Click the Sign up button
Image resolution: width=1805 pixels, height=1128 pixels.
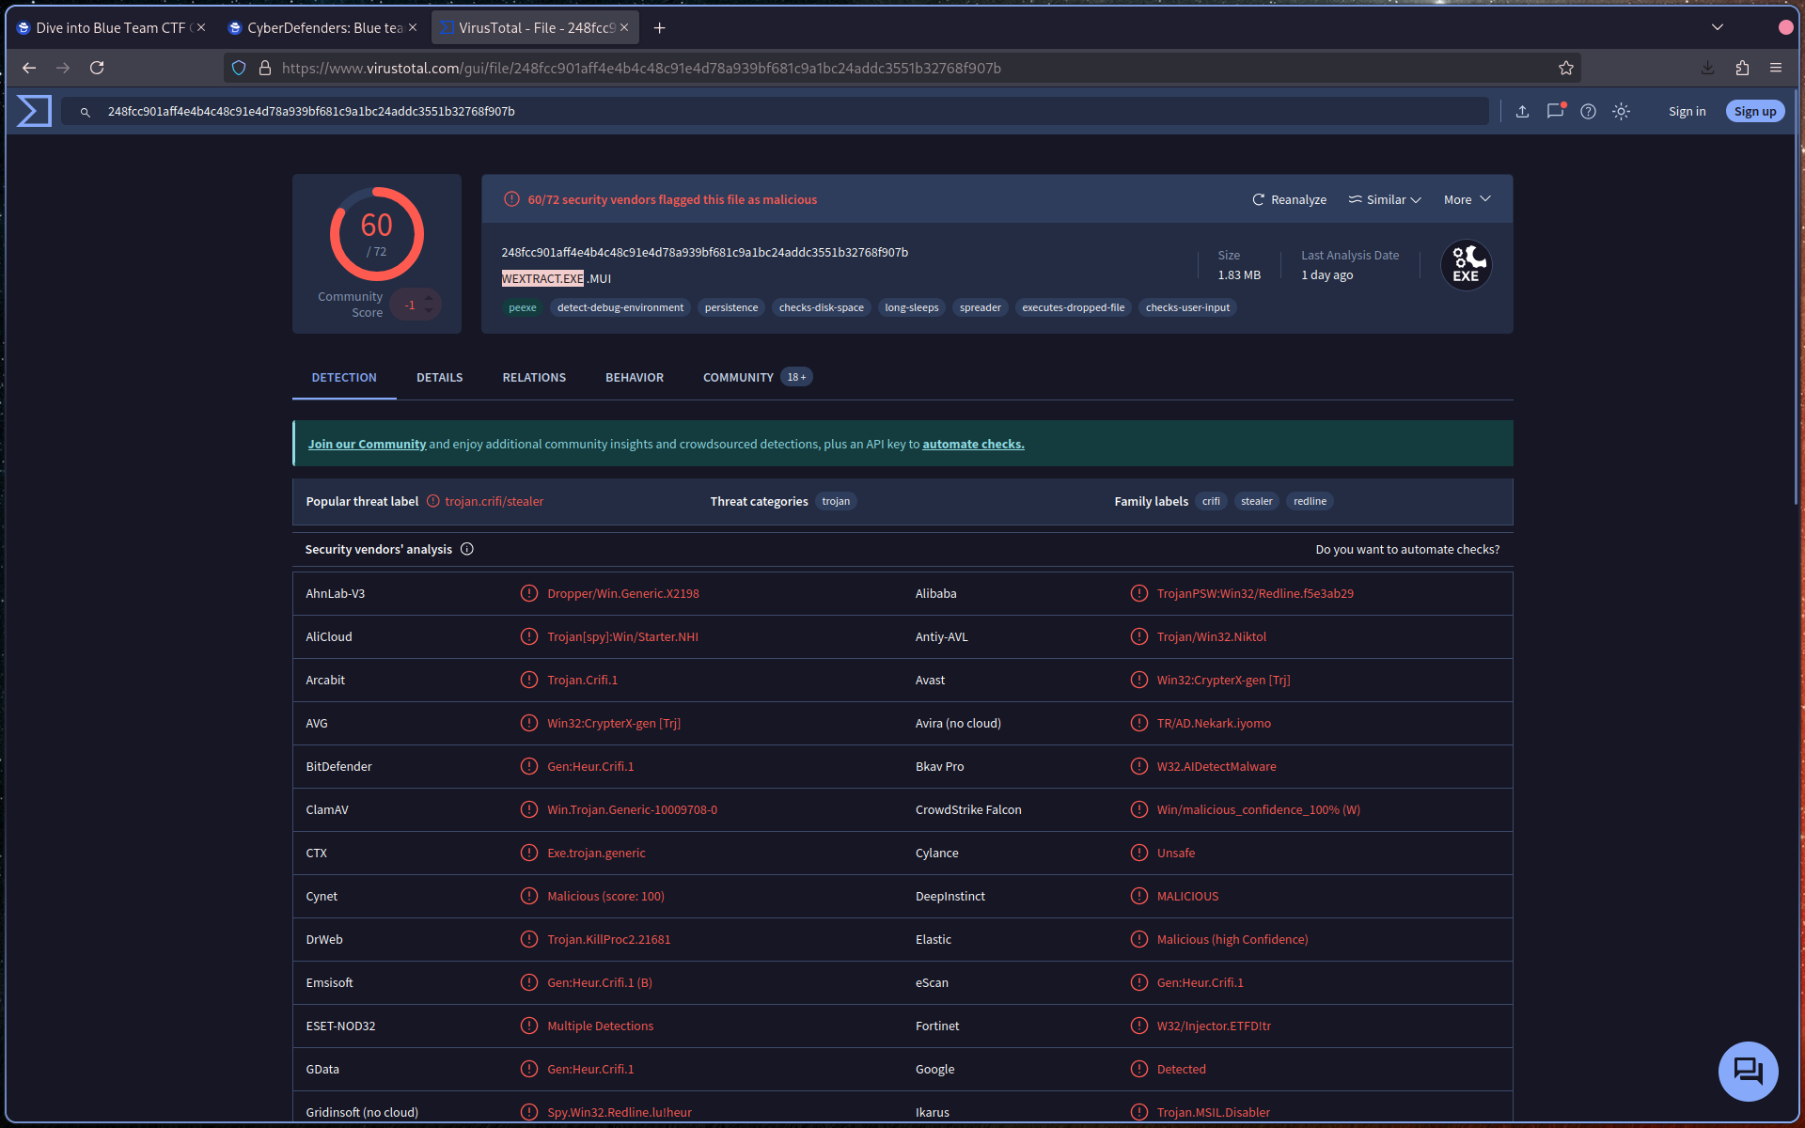coord(1755,111)
